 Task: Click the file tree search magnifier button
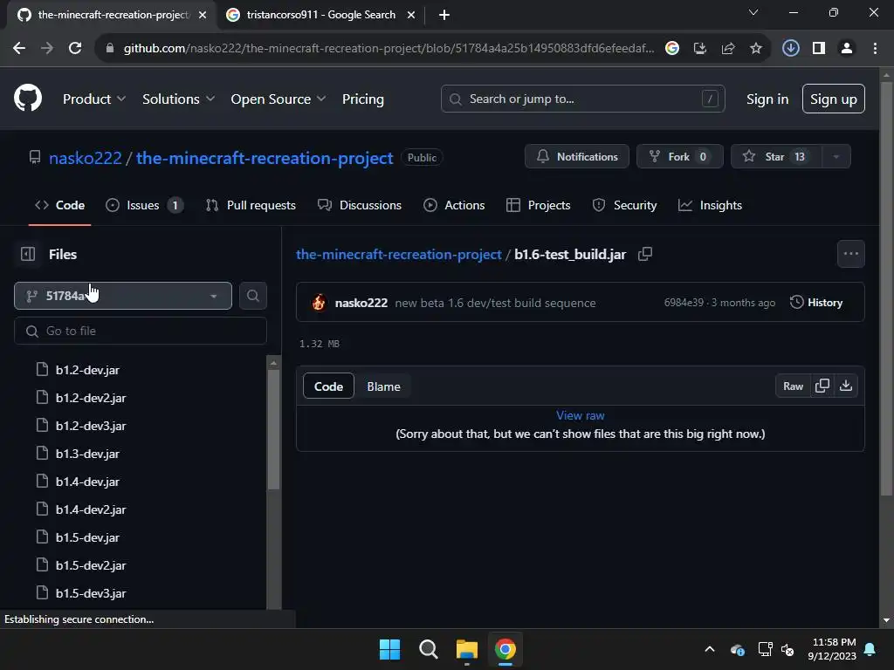click(x=252, y=296)
